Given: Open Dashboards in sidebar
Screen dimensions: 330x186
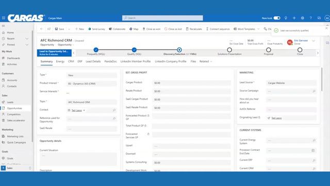Looking at the screenshot, I should (13, 58).
